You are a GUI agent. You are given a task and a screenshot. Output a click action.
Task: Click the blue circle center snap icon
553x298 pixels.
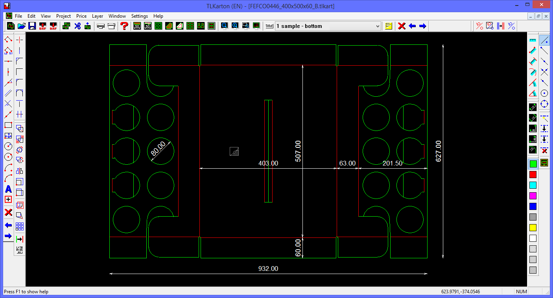coord(544,93)
